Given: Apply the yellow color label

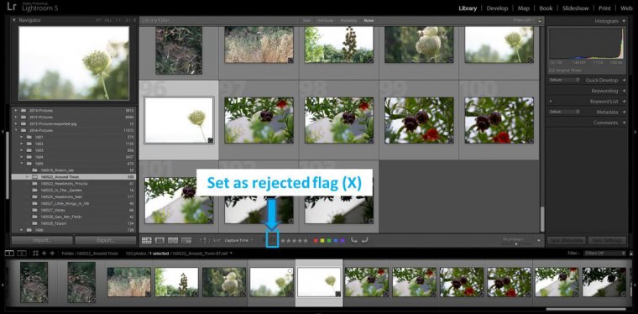Looking at the screenshot, I should [x=322, y=240].
